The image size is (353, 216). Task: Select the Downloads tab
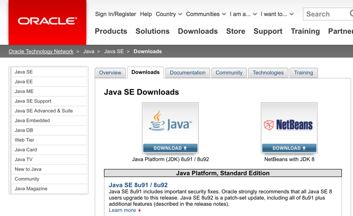click(146, 72)
